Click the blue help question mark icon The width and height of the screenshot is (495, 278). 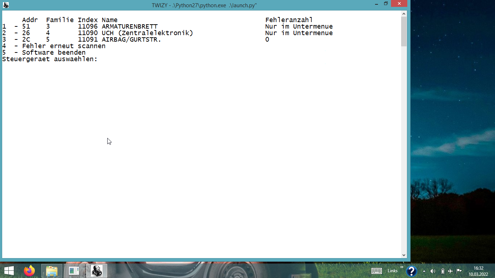pos(411,271)
